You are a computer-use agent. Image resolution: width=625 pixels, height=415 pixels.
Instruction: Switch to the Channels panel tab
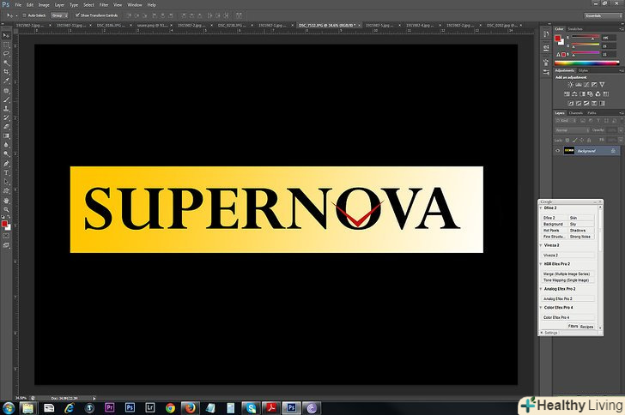[x=575, y=113]
